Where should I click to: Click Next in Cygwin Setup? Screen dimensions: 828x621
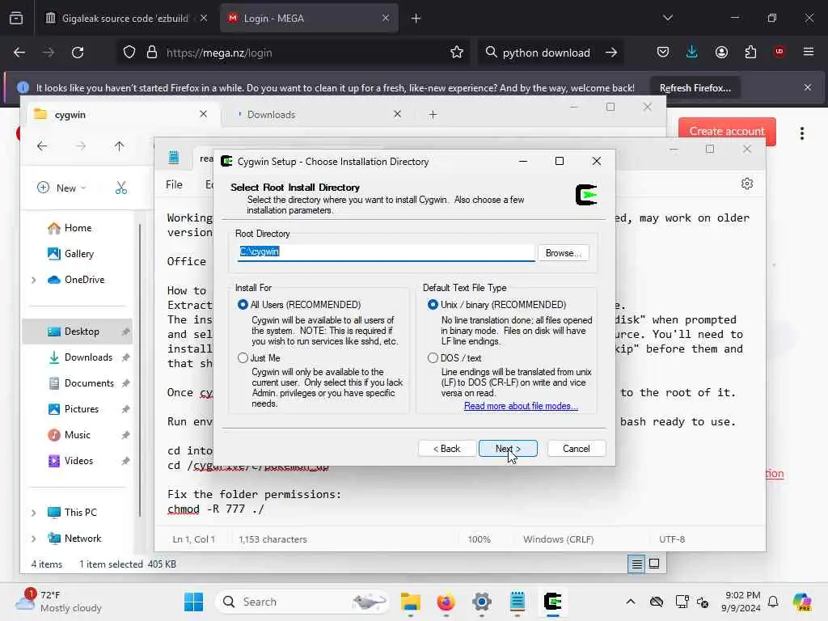[x=508, y=448]
